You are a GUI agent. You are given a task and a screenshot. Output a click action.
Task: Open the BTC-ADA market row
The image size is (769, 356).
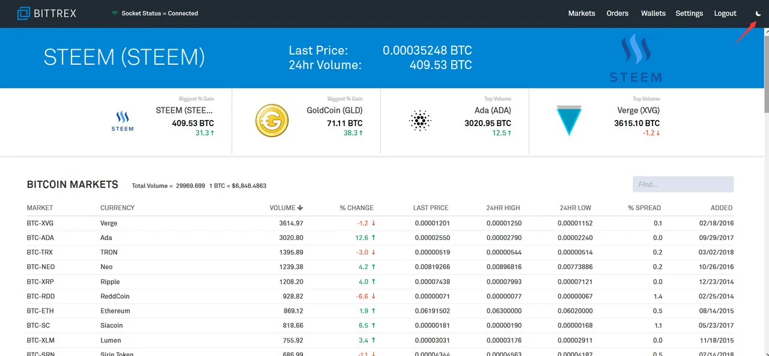click(380, 238)
